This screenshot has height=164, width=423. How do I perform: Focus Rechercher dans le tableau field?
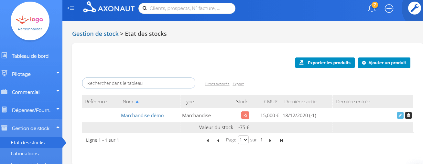pyautogui.click(x=139, y=83)
